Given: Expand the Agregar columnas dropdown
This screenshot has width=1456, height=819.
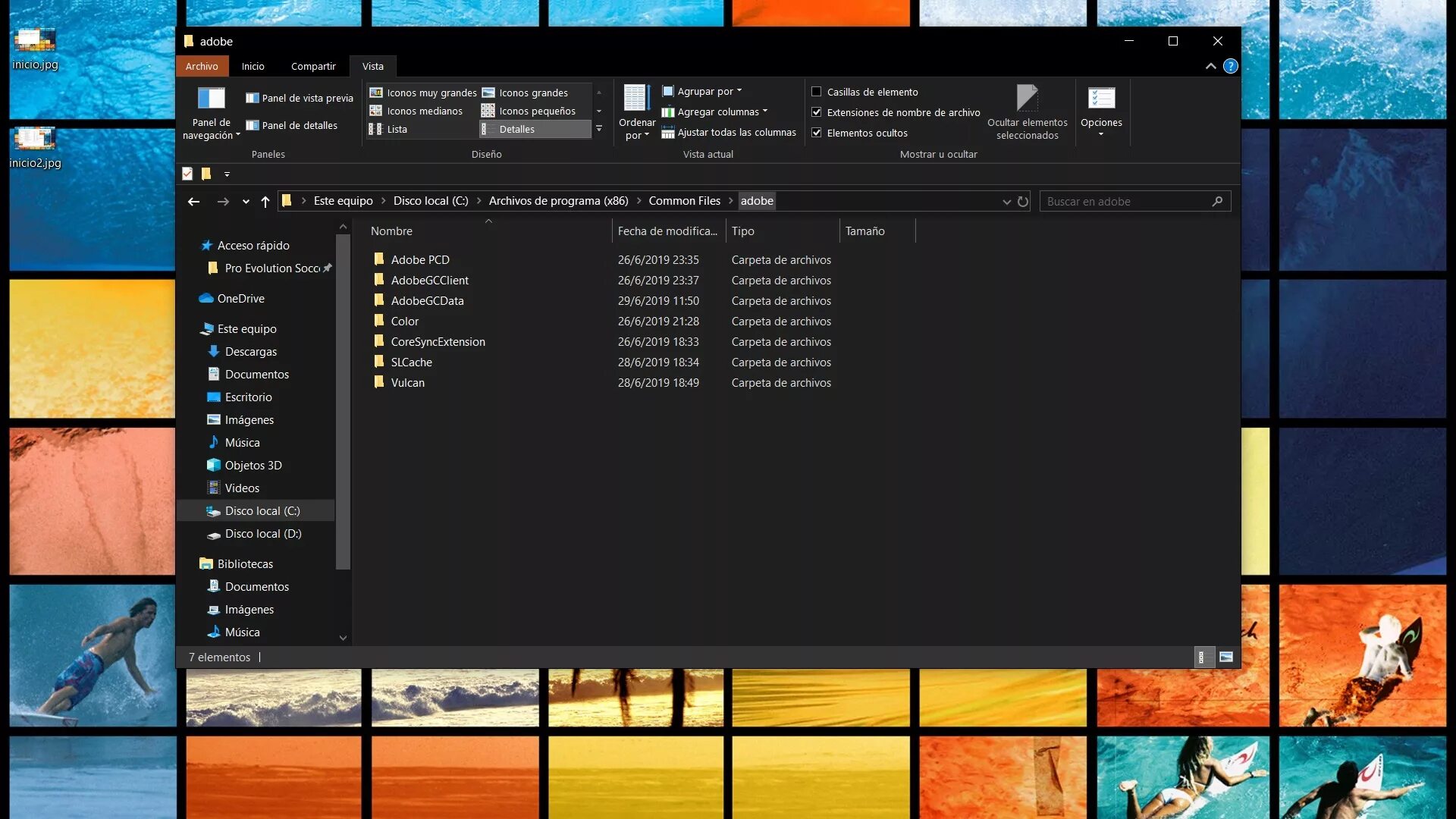Looking at the screenshot, I should (717, 111).
